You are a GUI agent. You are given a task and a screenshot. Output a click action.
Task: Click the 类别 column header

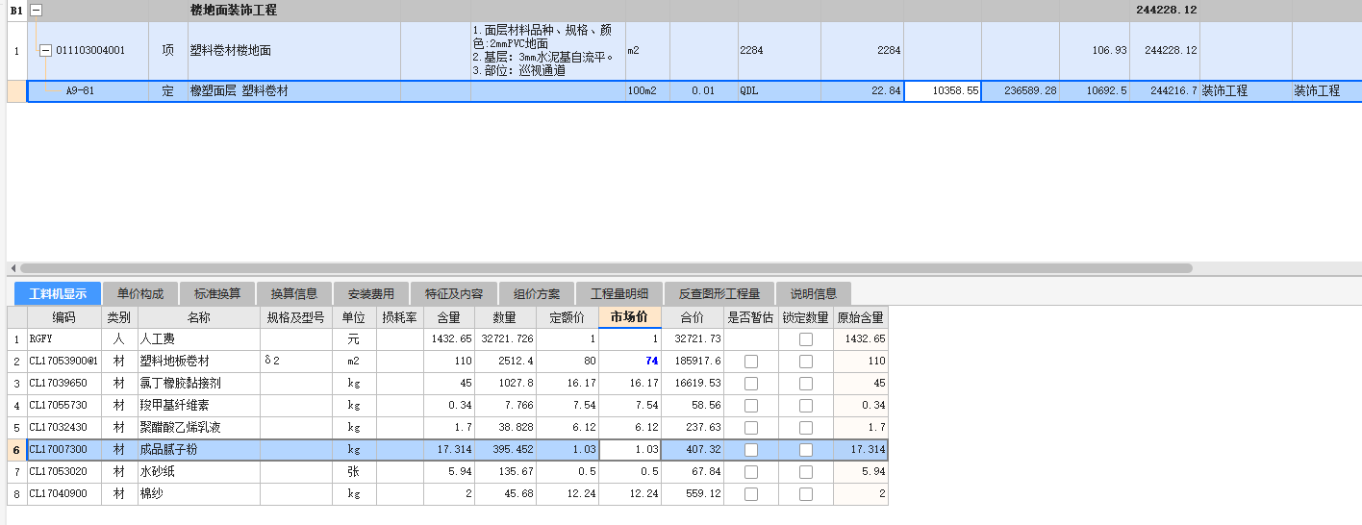[x=119, y=316]
